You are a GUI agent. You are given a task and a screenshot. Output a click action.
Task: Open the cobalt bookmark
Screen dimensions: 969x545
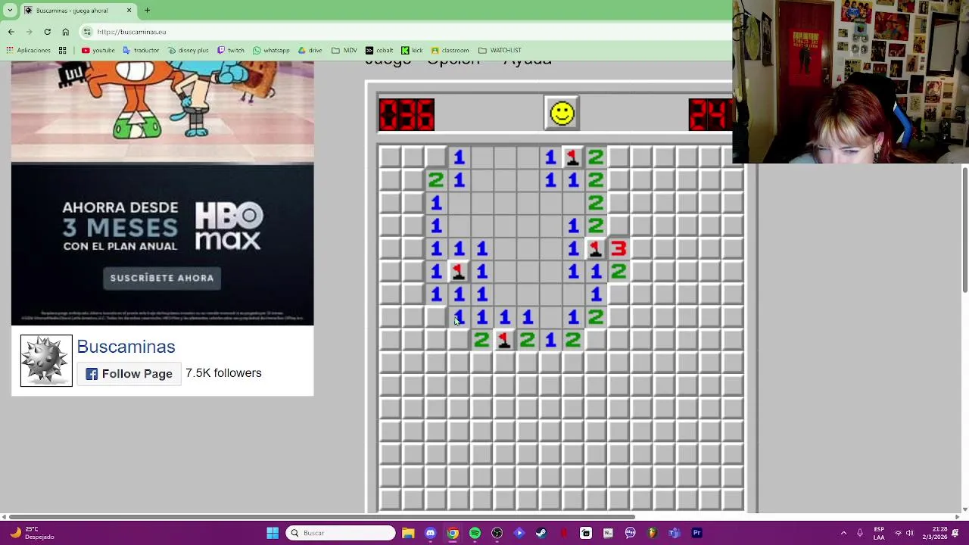pos(381,51)
